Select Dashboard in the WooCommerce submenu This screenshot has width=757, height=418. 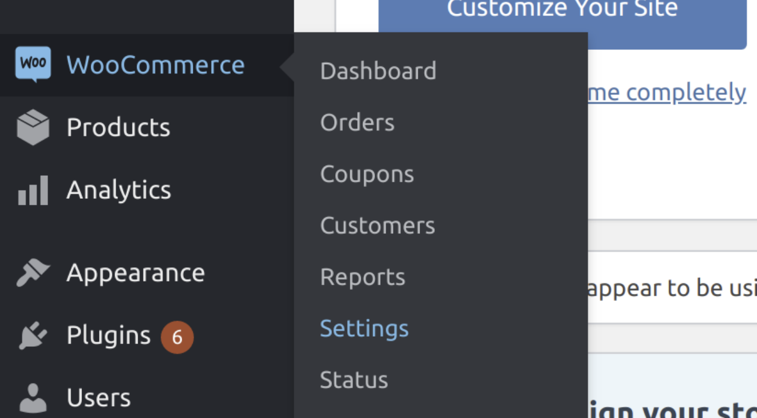tap(378, 71)
